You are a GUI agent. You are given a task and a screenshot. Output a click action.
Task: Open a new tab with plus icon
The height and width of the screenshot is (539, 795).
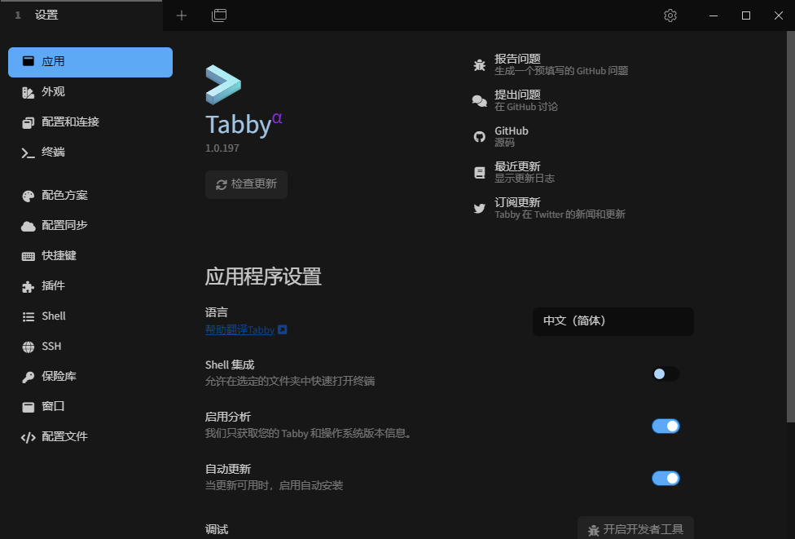click(182, 15)
